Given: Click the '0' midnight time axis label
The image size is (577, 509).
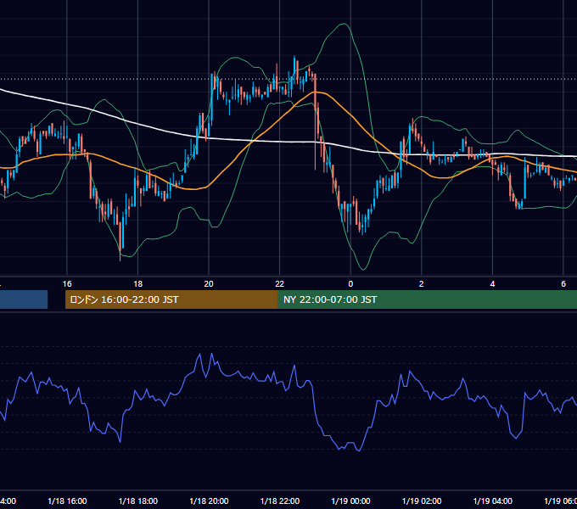Looking at the screenshot, I should click(x=350, y=284).
